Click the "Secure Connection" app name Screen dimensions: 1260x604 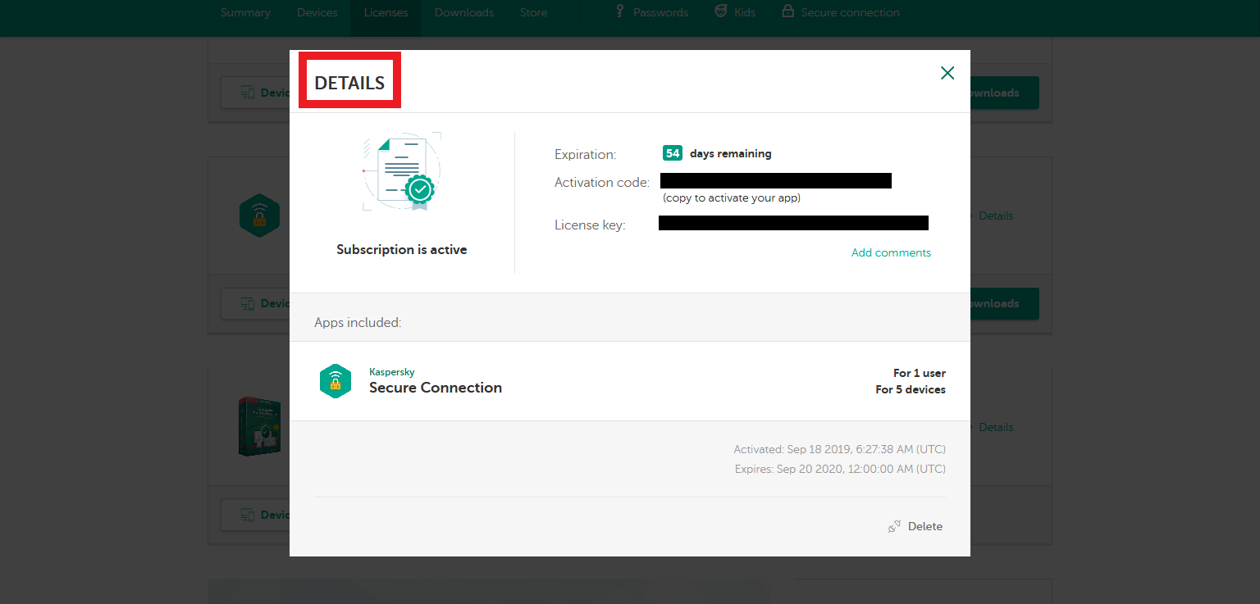(436, 388)
